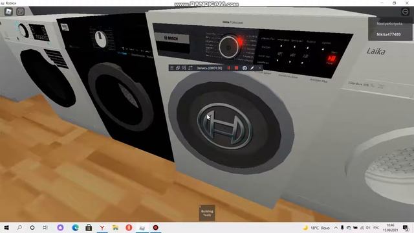The image size is (414, 233).
Task: Open the red Yandex icon on the taskbar
Action: (x=129, y=228)
